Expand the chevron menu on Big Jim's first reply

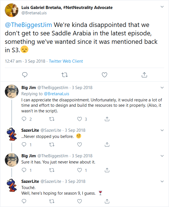(162, 88)
